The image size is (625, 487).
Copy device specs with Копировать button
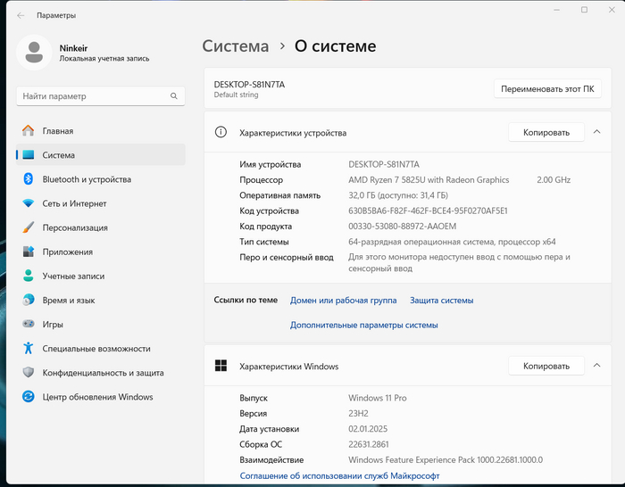tap(546, 132)
